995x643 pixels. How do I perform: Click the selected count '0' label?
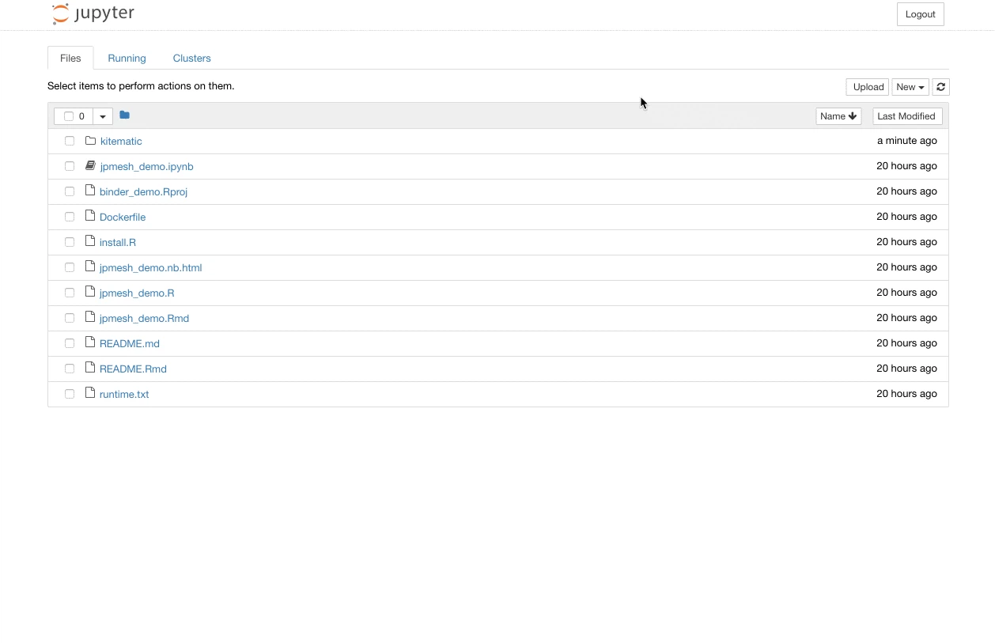[x=81, y=116]
